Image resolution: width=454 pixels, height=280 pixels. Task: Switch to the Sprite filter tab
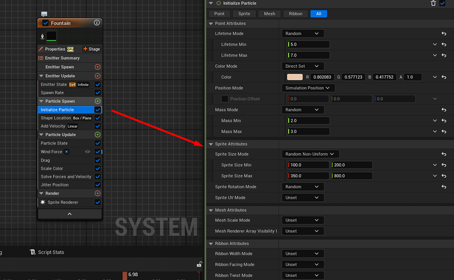click(244, 13)
